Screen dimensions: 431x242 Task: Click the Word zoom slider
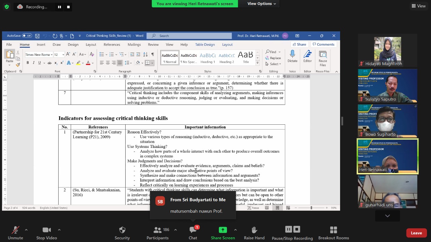(x=311, y=208)
